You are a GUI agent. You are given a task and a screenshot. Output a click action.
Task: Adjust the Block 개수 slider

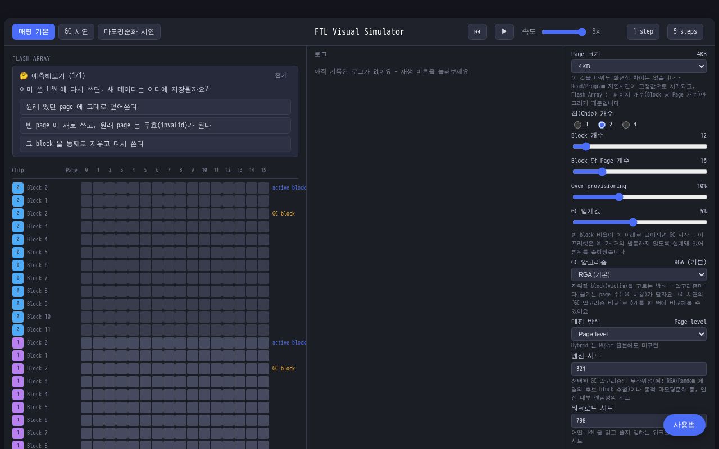pyautogui.click(x=639, y=146)
